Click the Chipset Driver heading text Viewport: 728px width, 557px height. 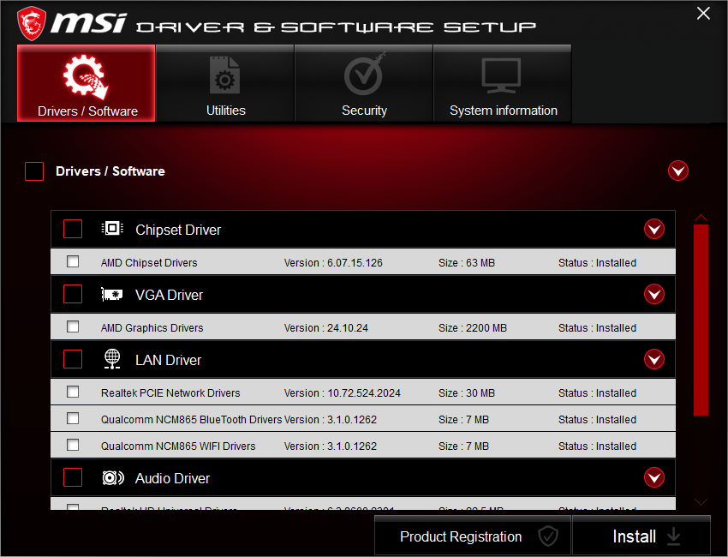click(x=178, y=230)
